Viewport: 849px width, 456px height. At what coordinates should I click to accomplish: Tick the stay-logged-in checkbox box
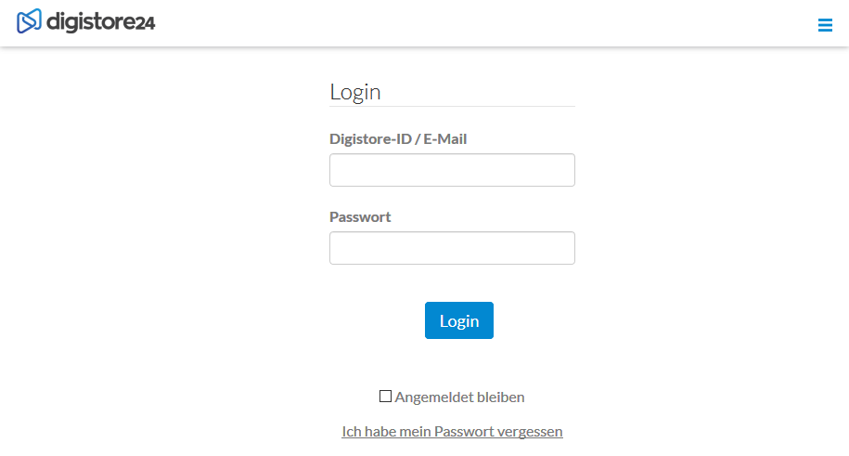click(385, 397)
